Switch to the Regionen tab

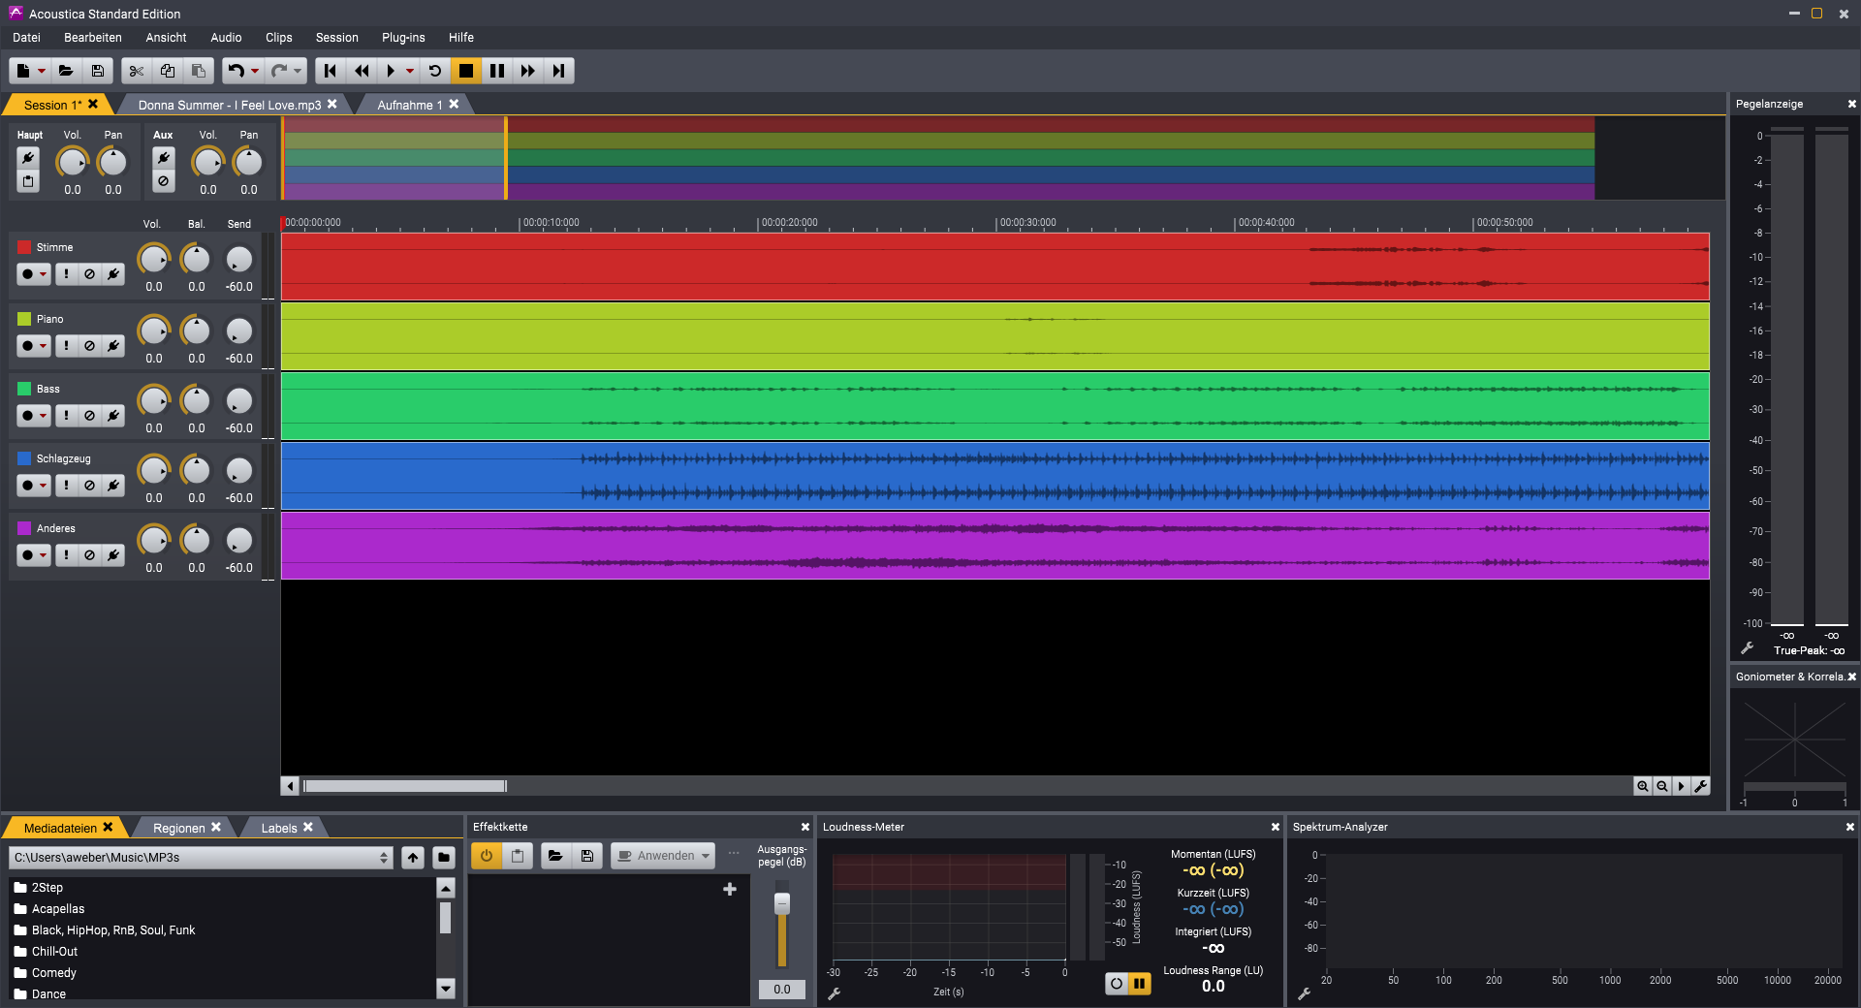pyautogui.click(x=178, y=828)
